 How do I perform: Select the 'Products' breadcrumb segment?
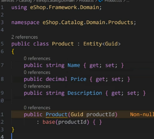(x=86, y=1)
